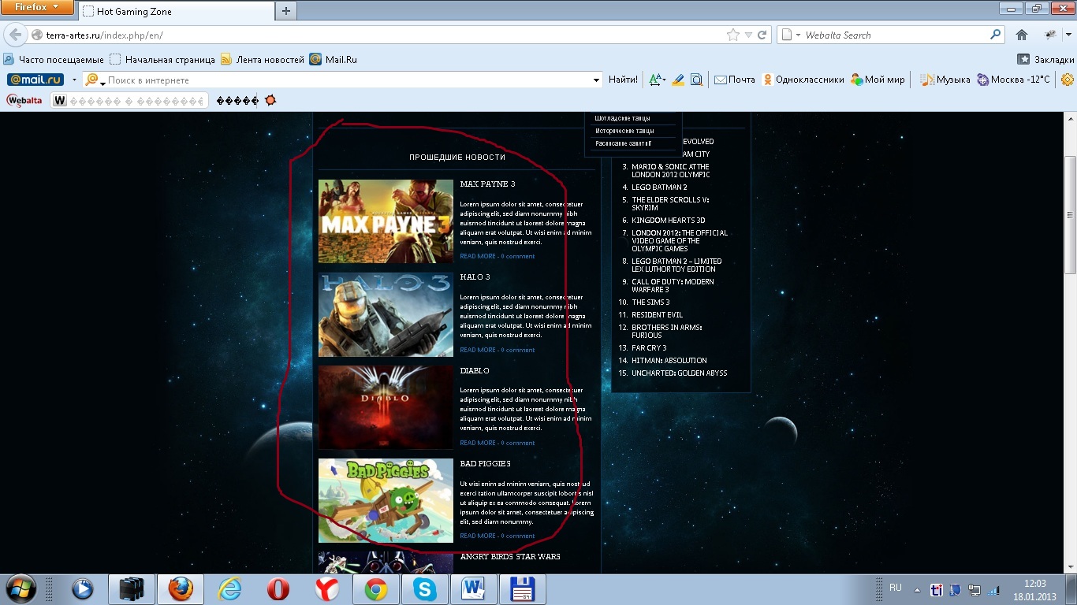Click READ MORE under Max Payne 3
Viewport: 1077px width, 605px height.
[478, 256]
